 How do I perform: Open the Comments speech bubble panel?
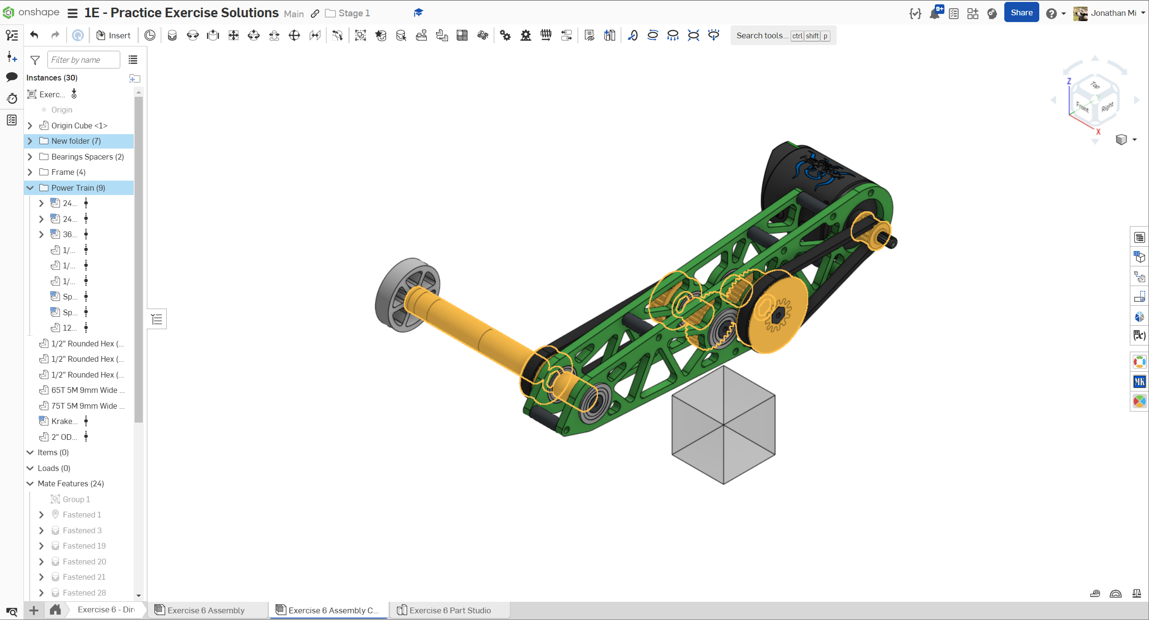pos(11,77)
